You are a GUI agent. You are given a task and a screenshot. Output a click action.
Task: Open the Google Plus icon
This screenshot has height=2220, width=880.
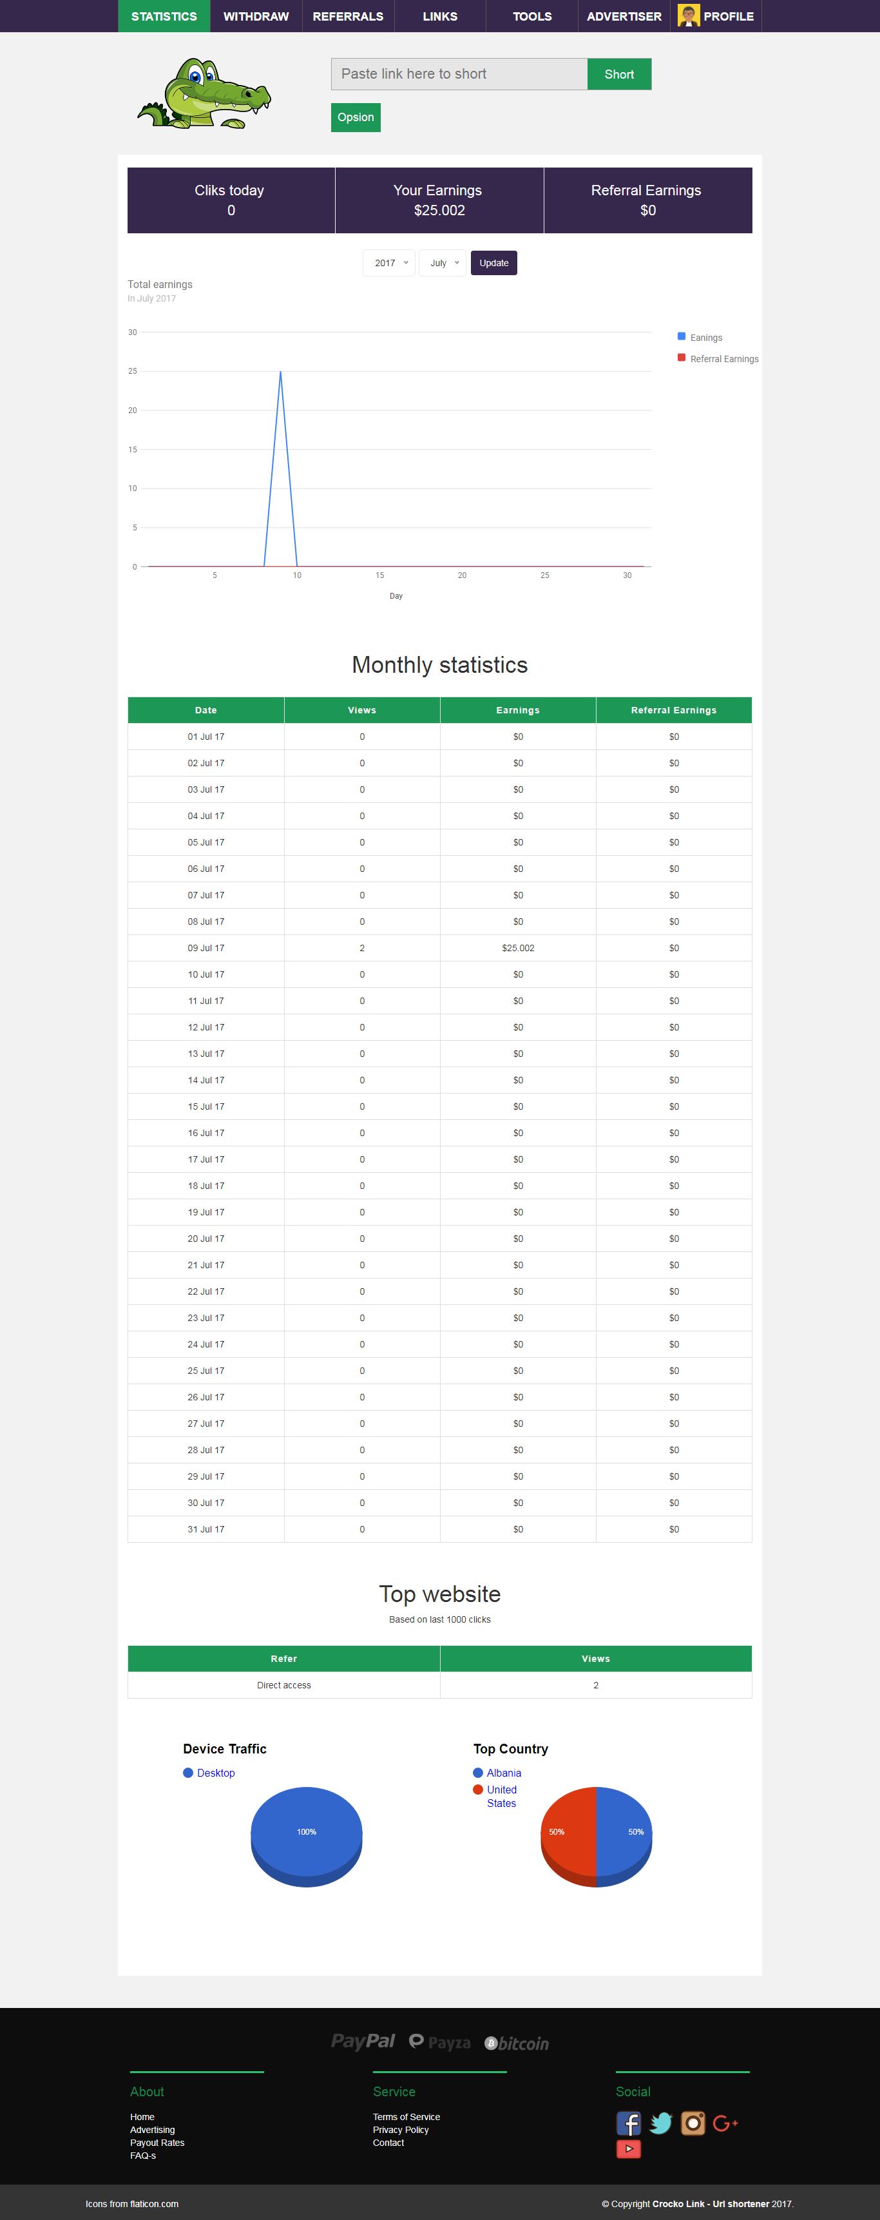pyautogui.click(x=726, y=2123)
